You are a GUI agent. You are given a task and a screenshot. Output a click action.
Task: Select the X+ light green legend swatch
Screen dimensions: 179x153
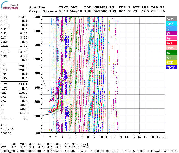click(x=172, y=57)
